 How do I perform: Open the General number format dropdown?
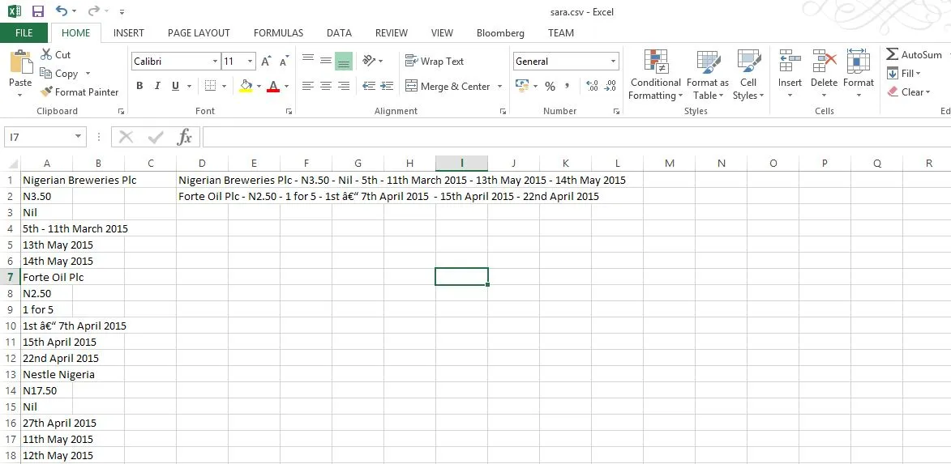click(613, 62)
